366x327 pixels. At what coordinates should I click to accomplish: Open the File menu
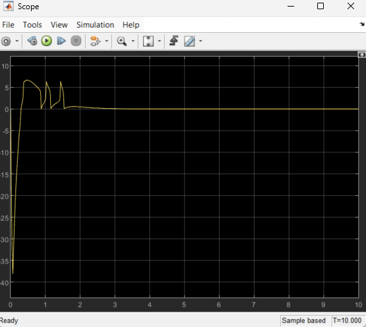[8, 25]
